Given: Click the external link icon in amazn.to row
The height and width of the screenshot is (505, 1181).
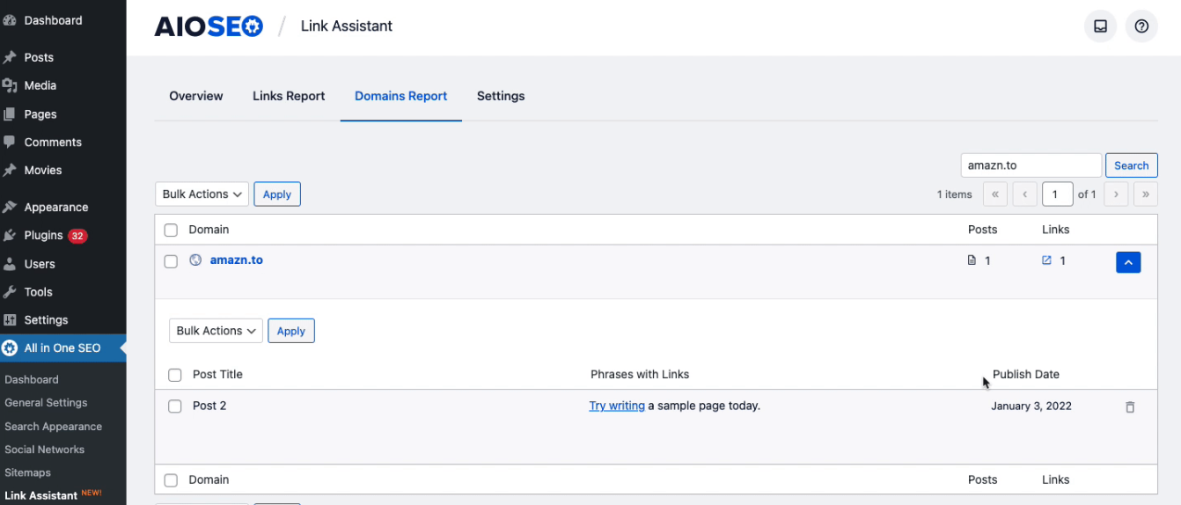Looking at the screenshot, I should [1046, 260].
